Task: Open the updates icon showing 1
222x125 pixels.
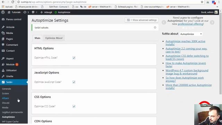Action: pos(25,12)
